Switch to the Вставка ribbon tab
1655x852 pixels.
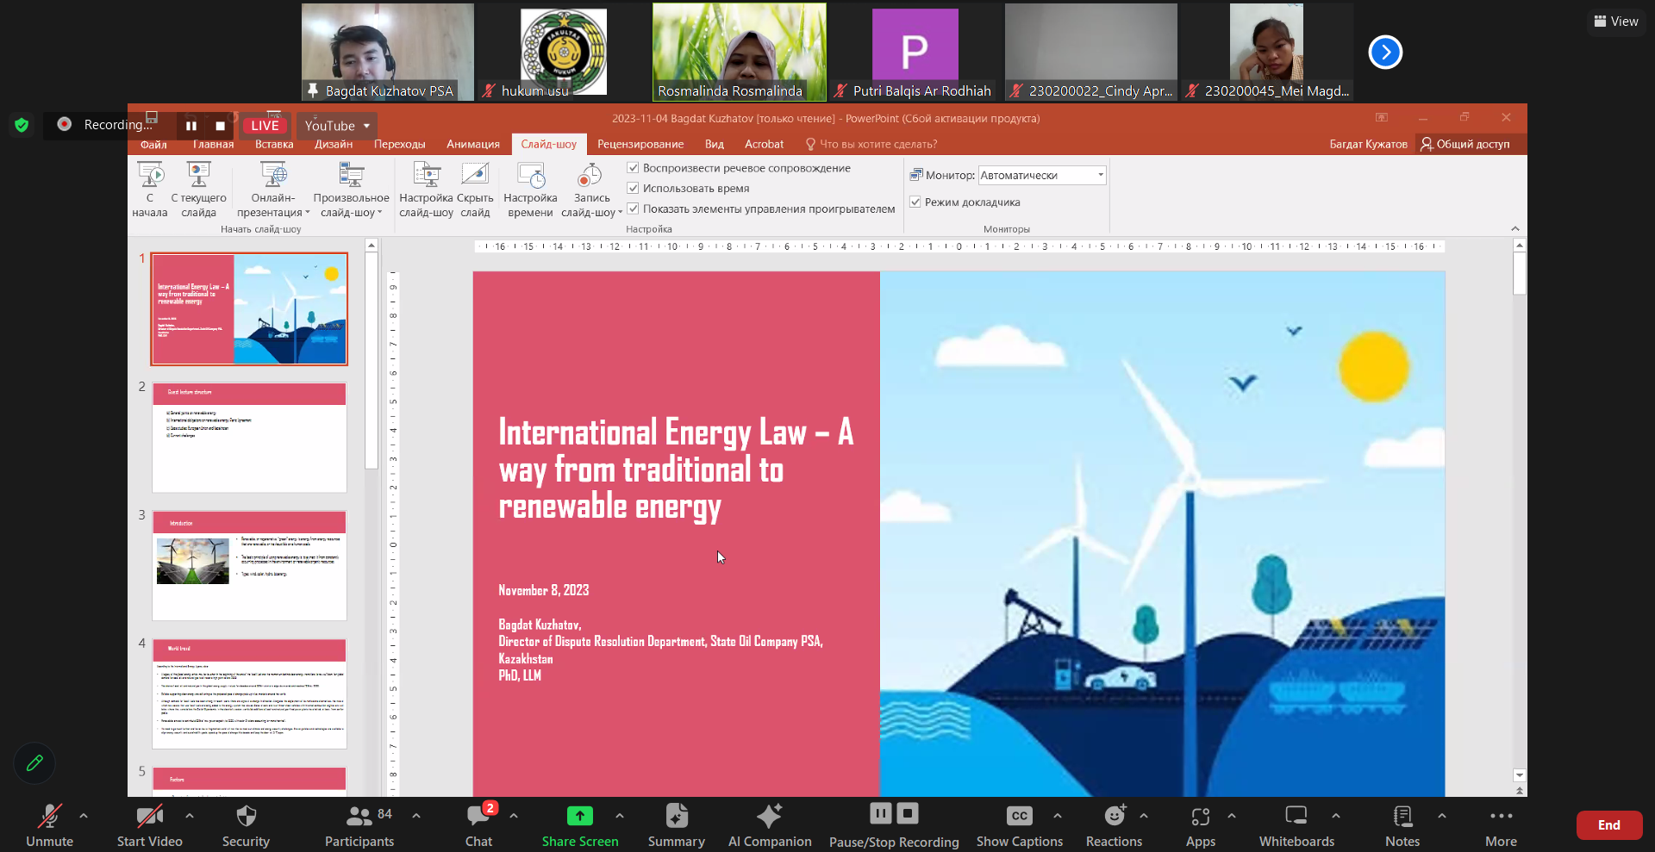point(274,144)
